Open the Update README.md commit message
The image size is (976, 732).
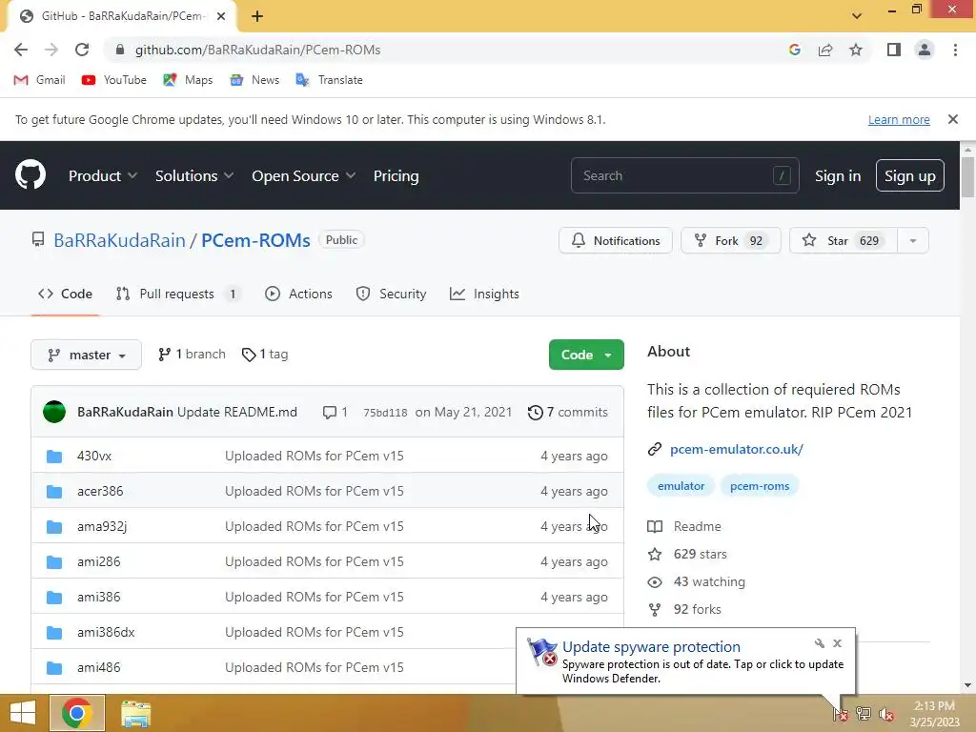point(237,412)
